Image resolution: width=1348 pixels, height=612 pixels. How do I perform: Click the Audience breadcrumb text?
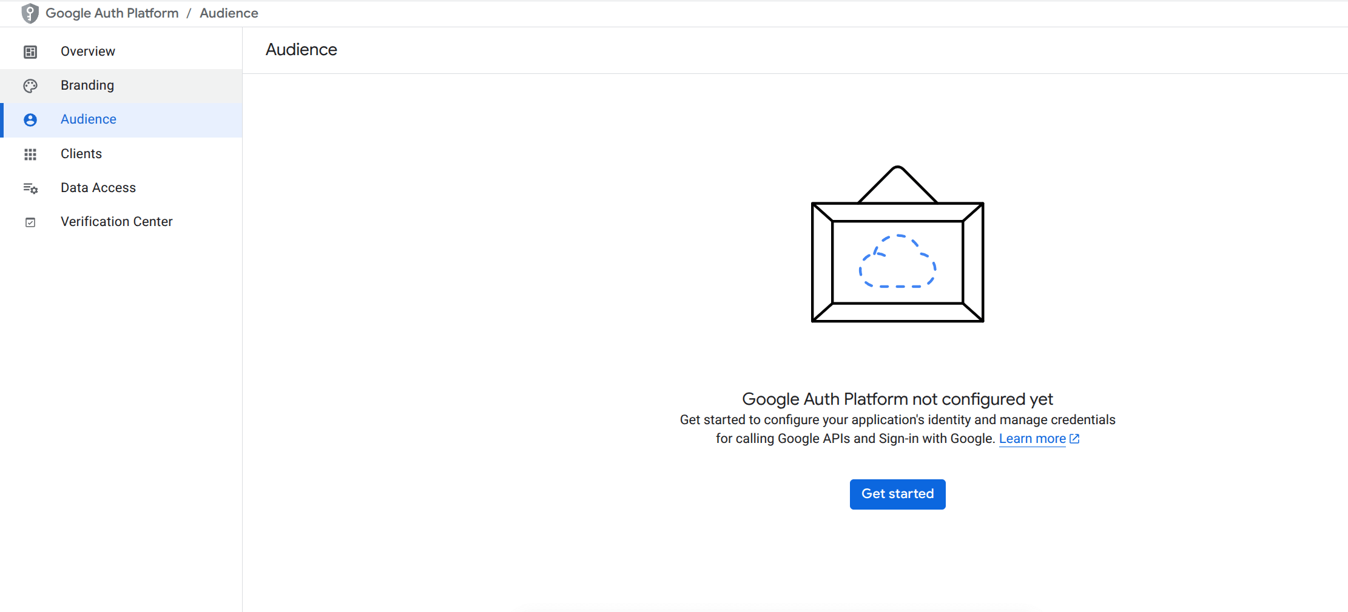pyautogui.click(x=229, y=13)
